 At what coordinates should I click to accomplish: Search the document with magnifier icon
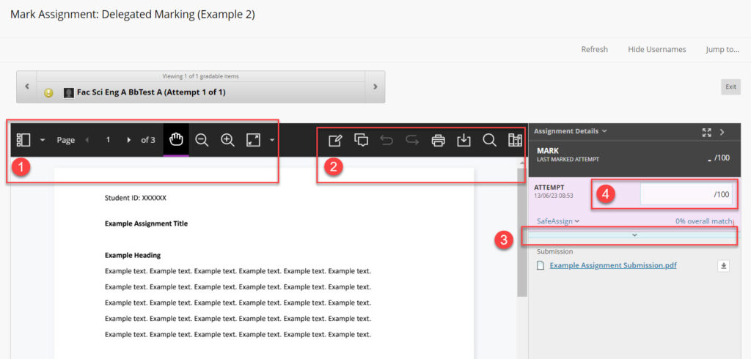489,141
